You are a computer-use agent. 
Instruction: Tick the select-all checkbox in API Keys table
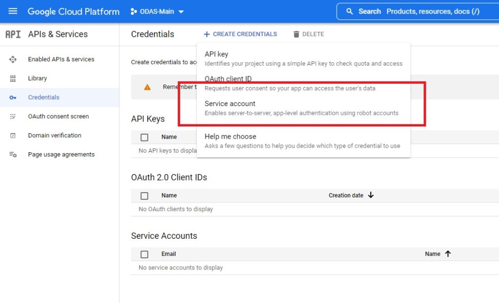point(144,137)
